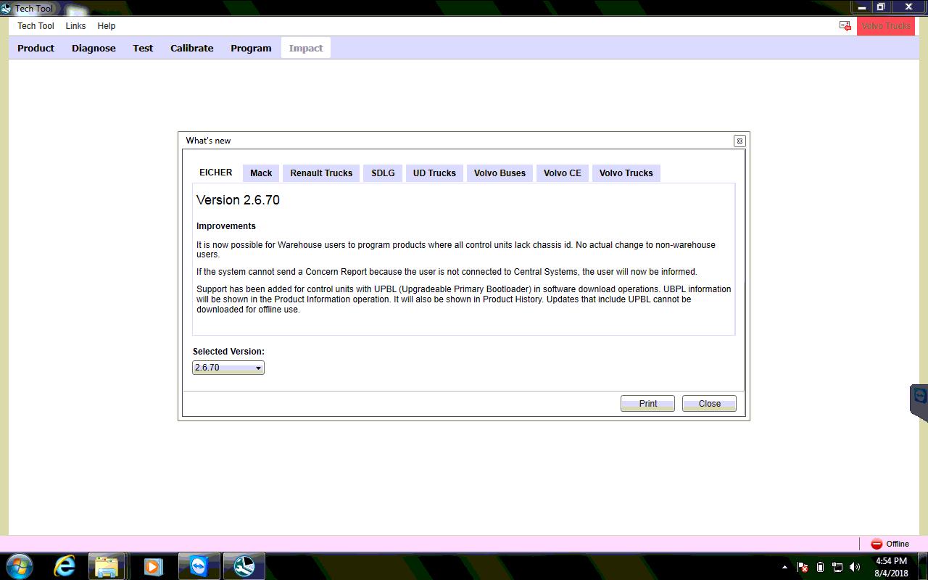The height and width of the screenshot is (580, 928).
Task: Select the Volvo Buses tab
Action: click(x=500, y=173)
